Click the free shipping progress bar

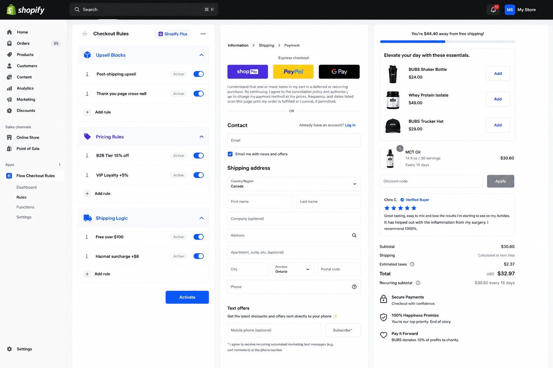pyautogui.click(x=448, y=42)
